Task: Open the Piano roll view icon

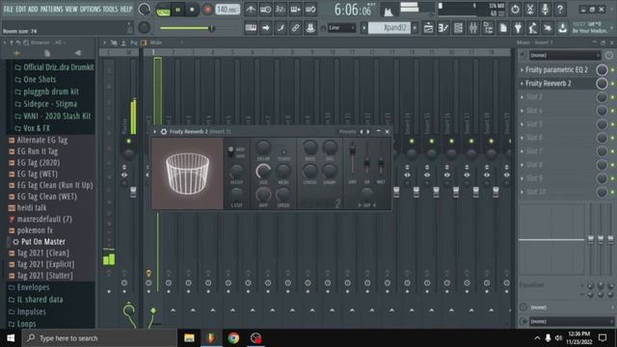Action: pyautogui.click(x=443, y=28)
